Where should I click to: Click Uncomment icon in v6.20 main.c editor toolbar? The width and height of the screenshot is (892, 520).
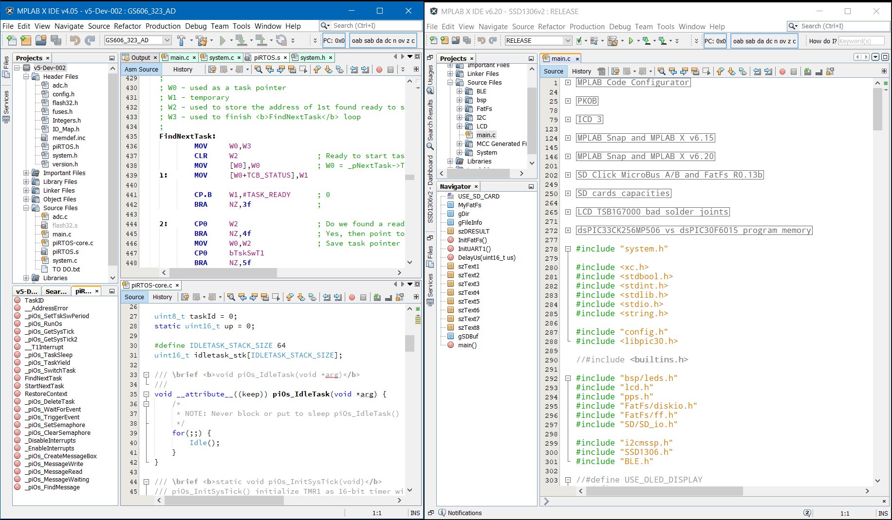click(x=819, y=72)
